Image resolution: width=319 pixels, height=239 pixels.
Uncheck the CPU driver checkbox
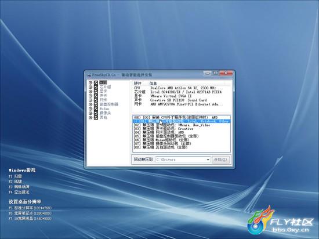tap(96, 83)
